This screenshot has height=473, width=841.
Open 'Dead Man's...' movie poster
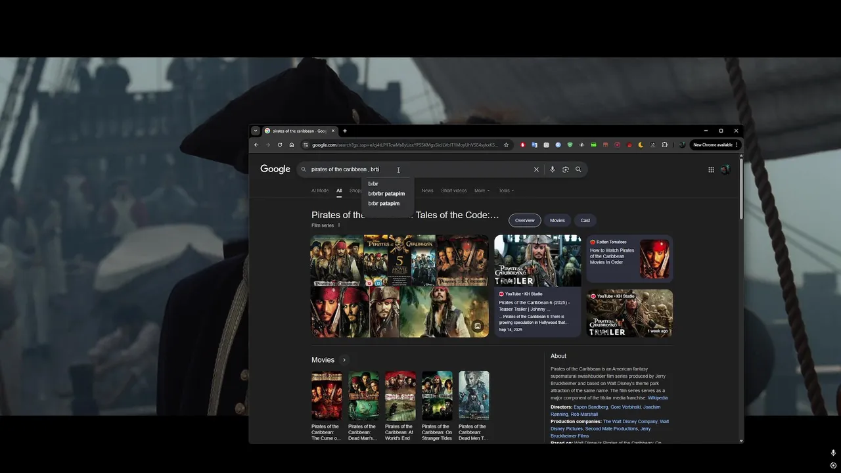pos(363,395)
